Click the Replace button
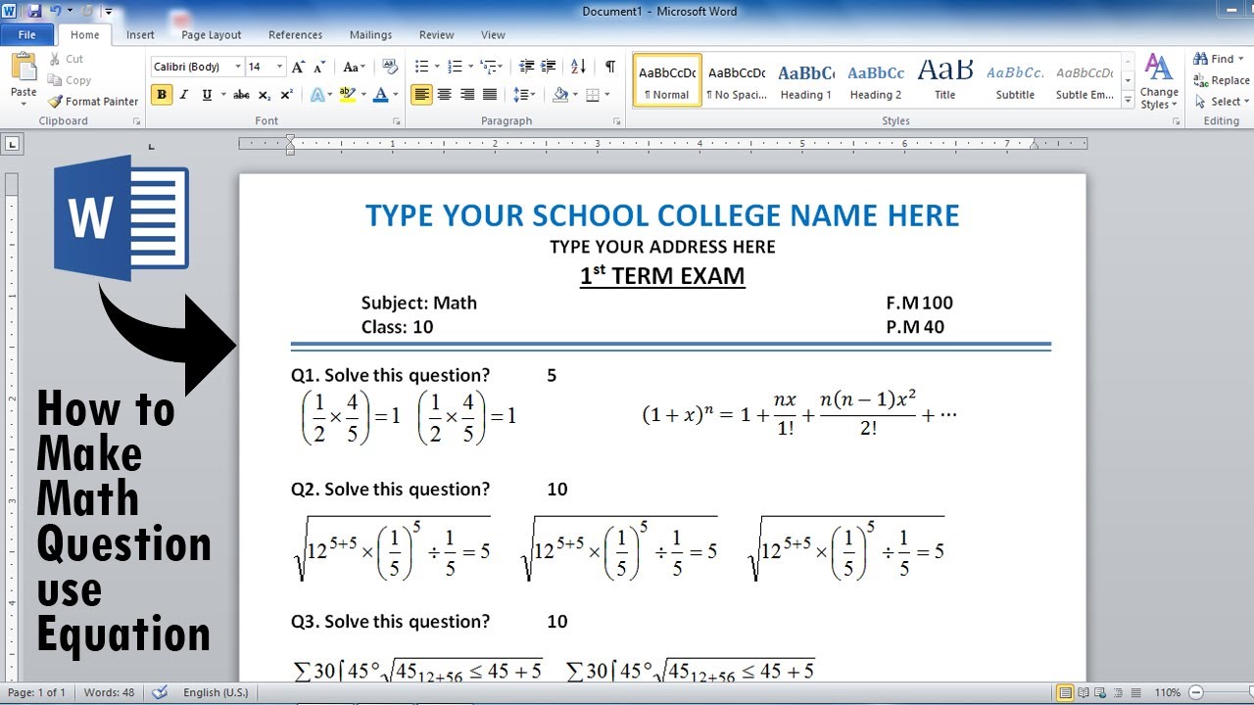Image resolution: width=1254 pixels, height=705 pixels. (x=1222, y=80)
